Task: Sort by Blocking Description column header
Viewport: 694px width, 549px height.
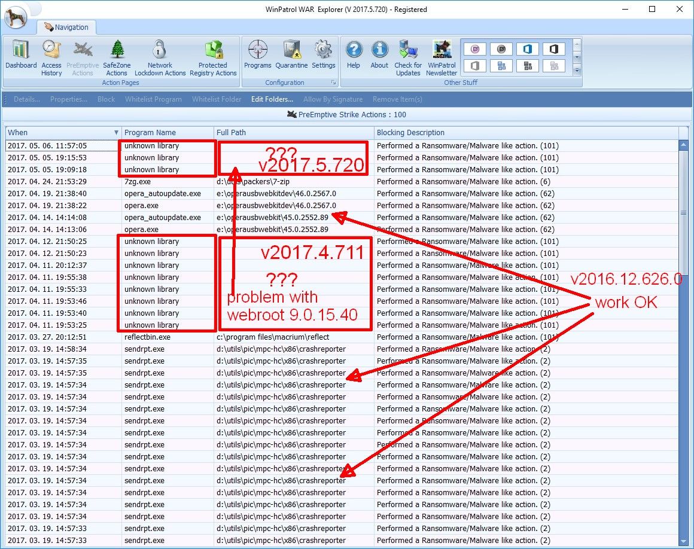Action: (526, 133)
